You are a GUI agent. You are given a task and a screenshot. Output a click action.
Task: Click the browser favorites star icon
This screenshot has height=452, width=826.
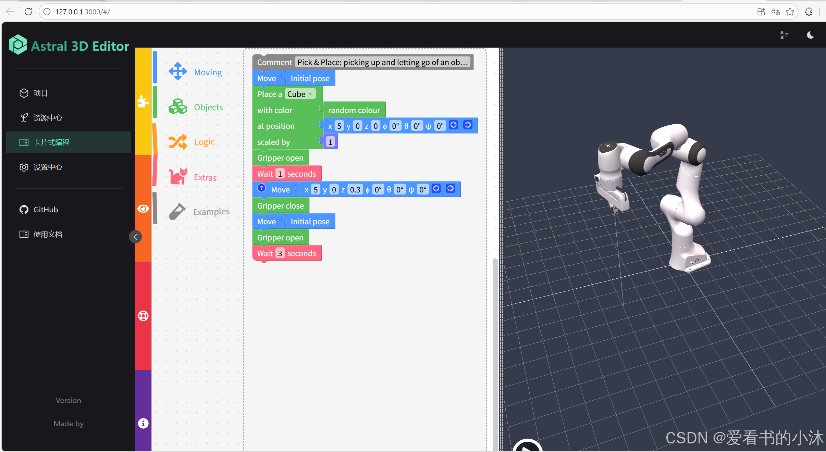click(x=790, y=12)
